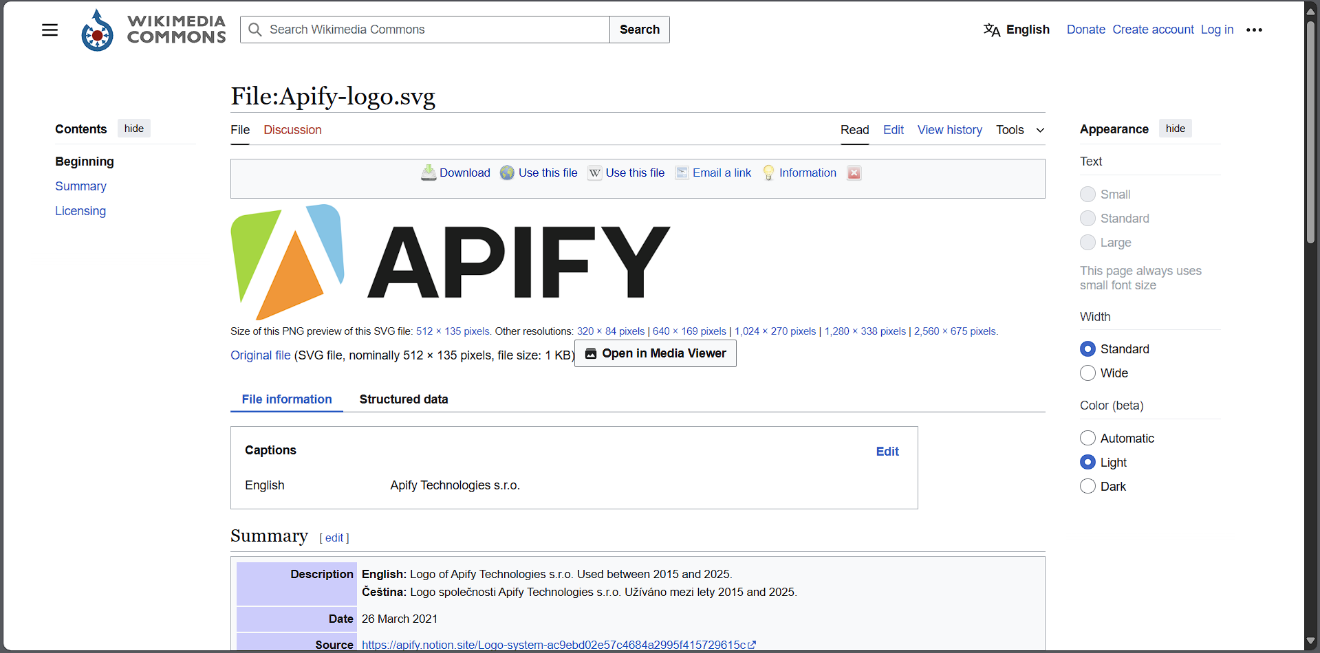Click the Summary section edit link
The image size is (1320, 653).
coord(334,538)
